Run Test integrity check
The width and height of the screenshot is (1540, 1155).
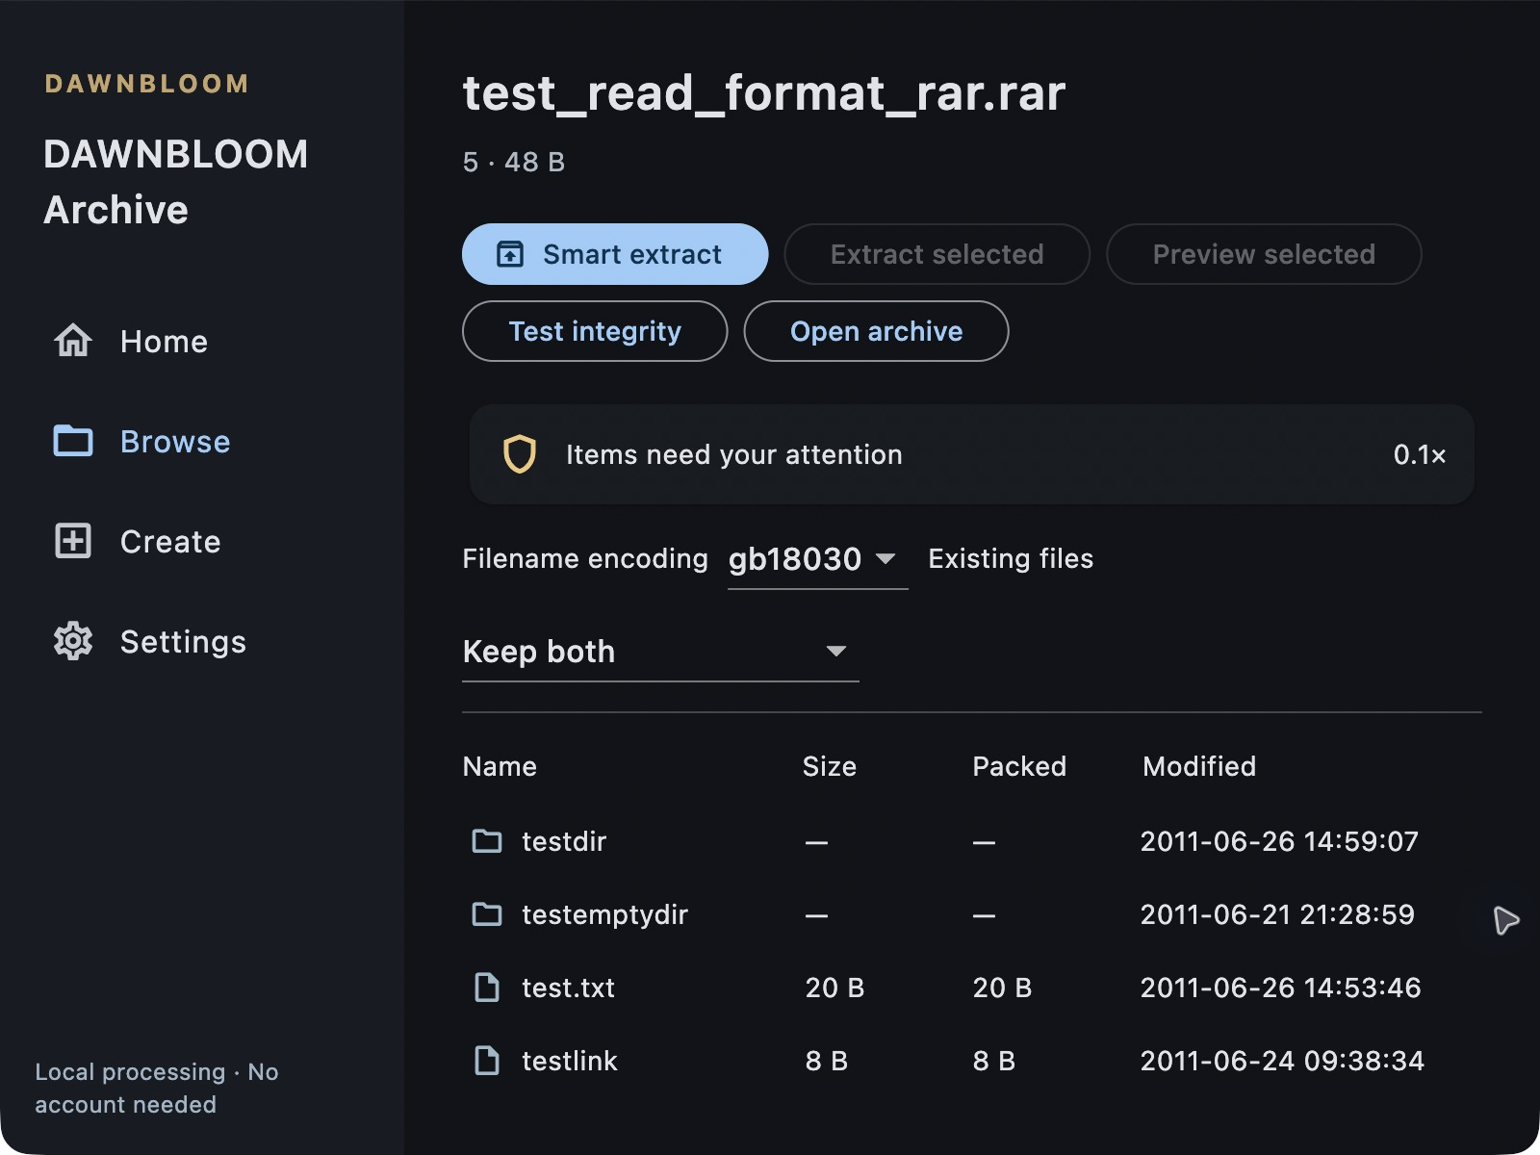(x=595, y=331)
